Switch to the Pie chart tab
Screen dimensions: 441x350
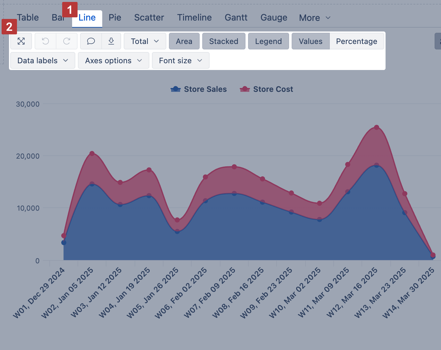point(115,18)
